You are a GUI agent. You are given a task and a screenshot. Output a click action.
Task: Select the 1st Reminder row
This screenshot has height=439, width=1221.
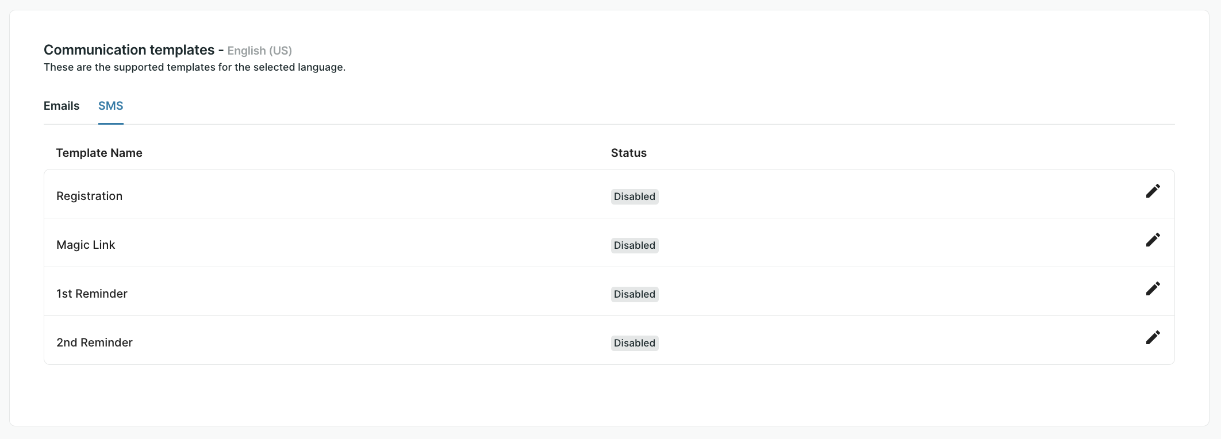click(x=91, y=293)
